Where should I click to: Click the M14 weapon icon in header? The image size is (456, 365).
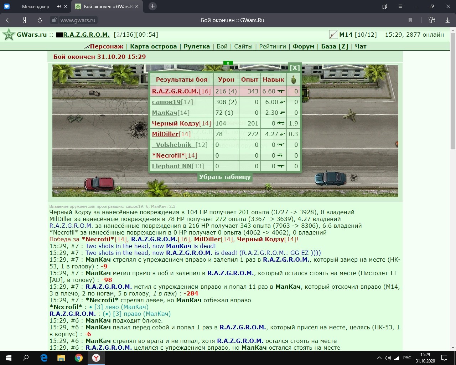point(333,35)
